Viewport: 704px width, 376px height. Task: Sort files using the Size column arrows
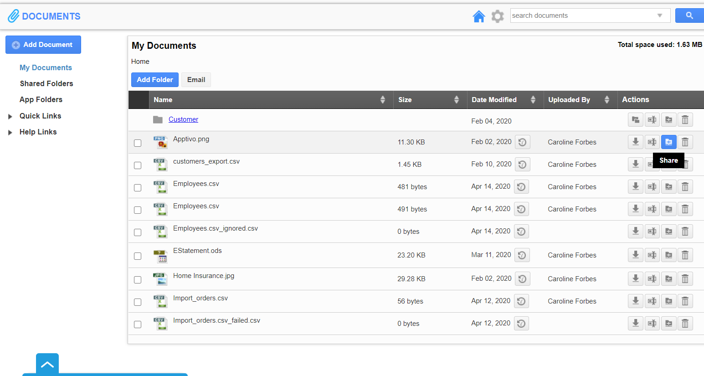click(456, 99)
